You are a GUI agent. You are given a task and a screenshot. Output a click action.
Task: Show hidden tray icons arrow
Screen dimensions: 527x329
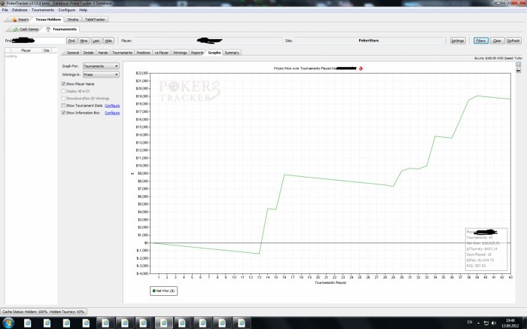pos(478,323)
